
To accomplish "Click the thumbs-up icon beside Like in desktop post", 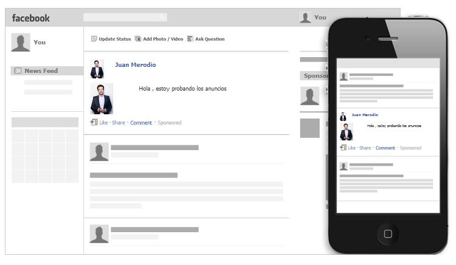I will (x=94, y=122).
